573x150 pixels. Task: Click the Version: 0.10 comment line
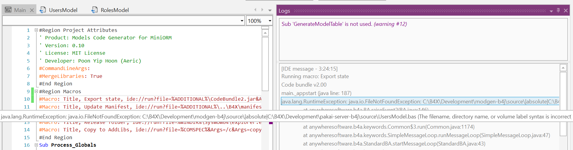(62, 45)
